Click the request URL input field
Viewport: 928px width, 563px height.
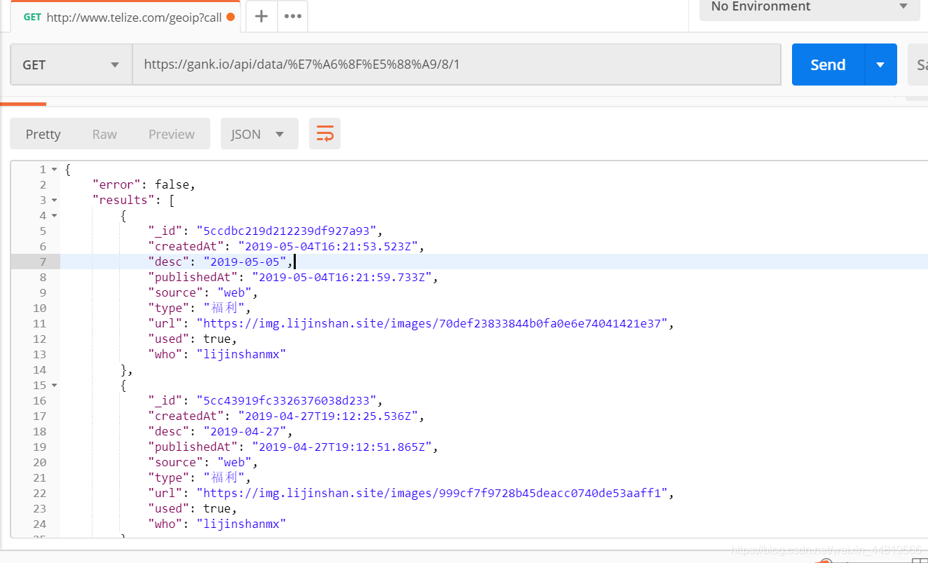point(456,65)
